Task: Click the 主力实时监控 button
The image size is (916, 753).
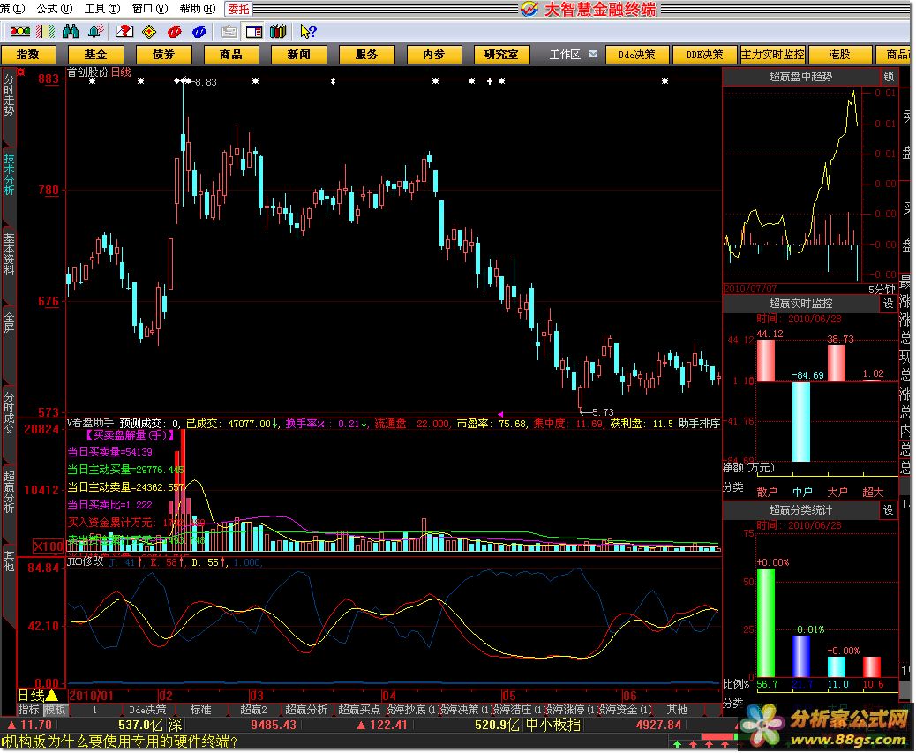Action: [772, 55]
